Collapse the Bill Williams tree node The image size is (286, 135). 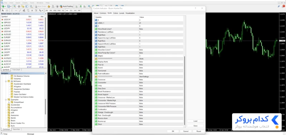(x=6, y=81)
